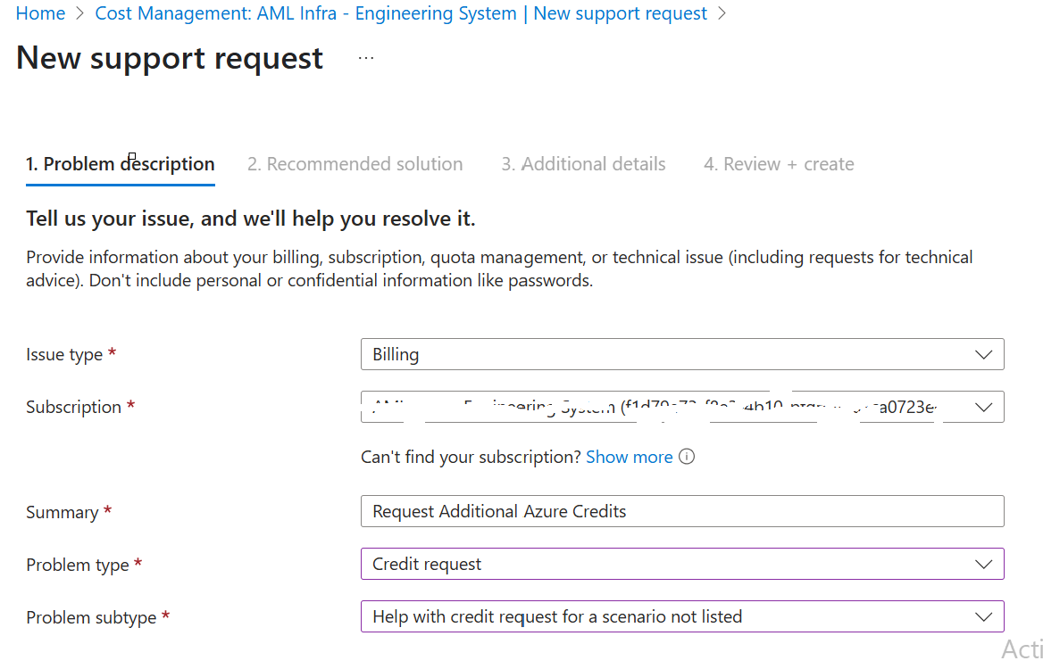Switch to the Additional details tab

tap(583, 164)
